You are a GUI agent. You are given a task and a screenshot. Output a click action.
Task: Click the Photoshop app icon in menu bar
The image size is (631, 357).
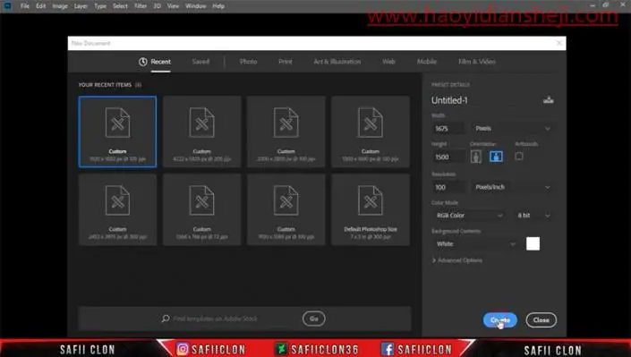tap(7, 5)
